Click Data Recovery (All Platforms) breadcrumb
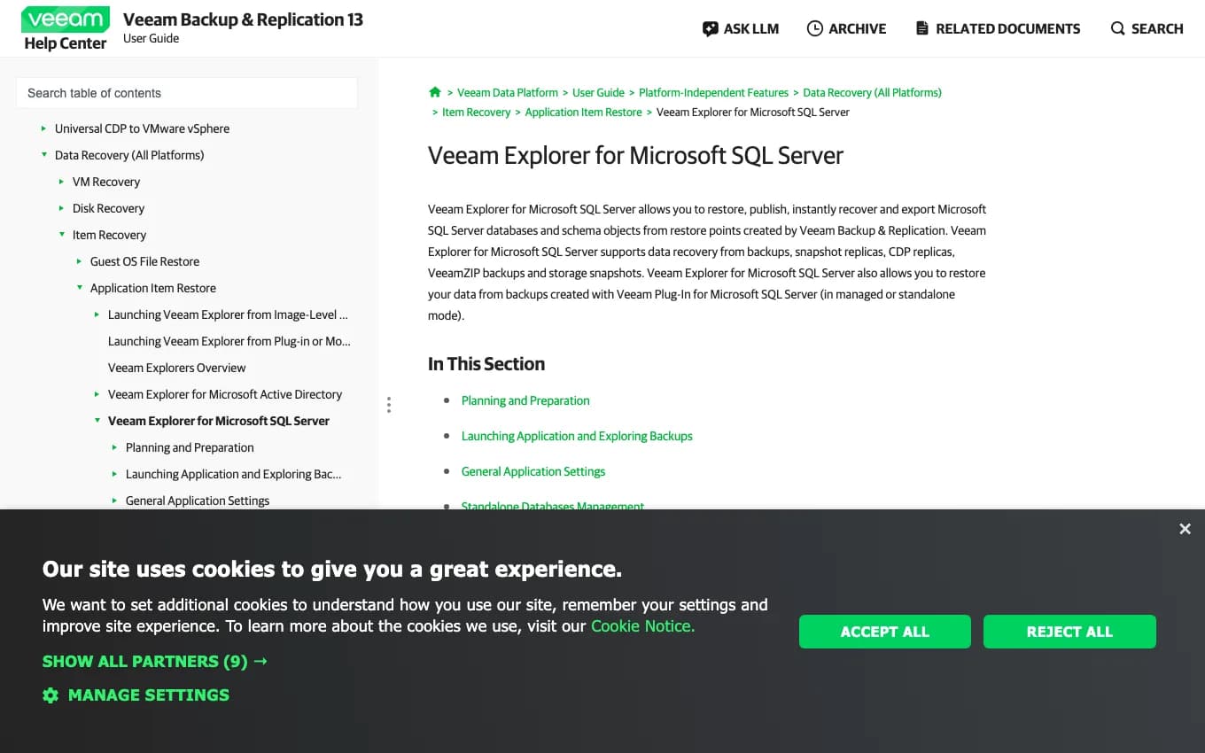The image size is (1205, 753). click(872, 92)
